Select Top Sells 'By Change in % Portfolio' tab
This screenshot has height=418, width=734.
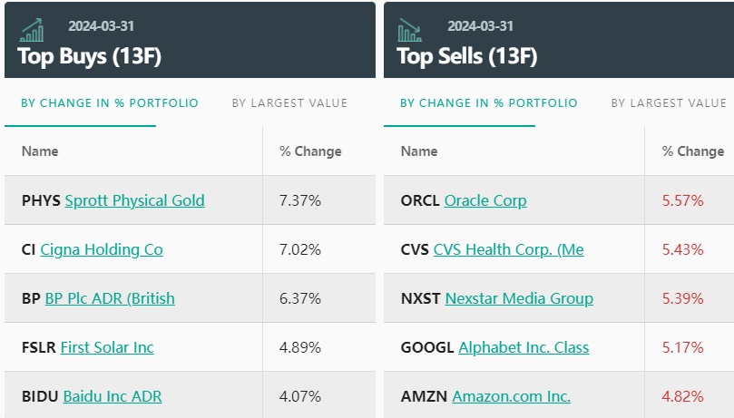pos(489,102)
